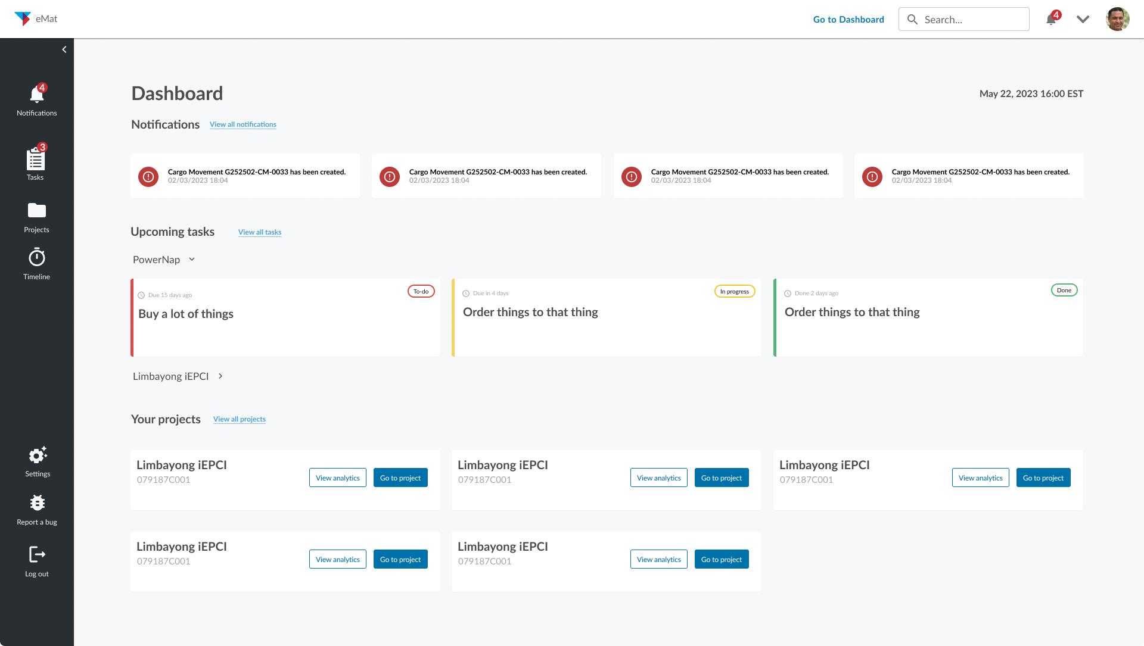
Task: View analytics for second row middle project
Action: pyautogui.click(x=659, y=559)
